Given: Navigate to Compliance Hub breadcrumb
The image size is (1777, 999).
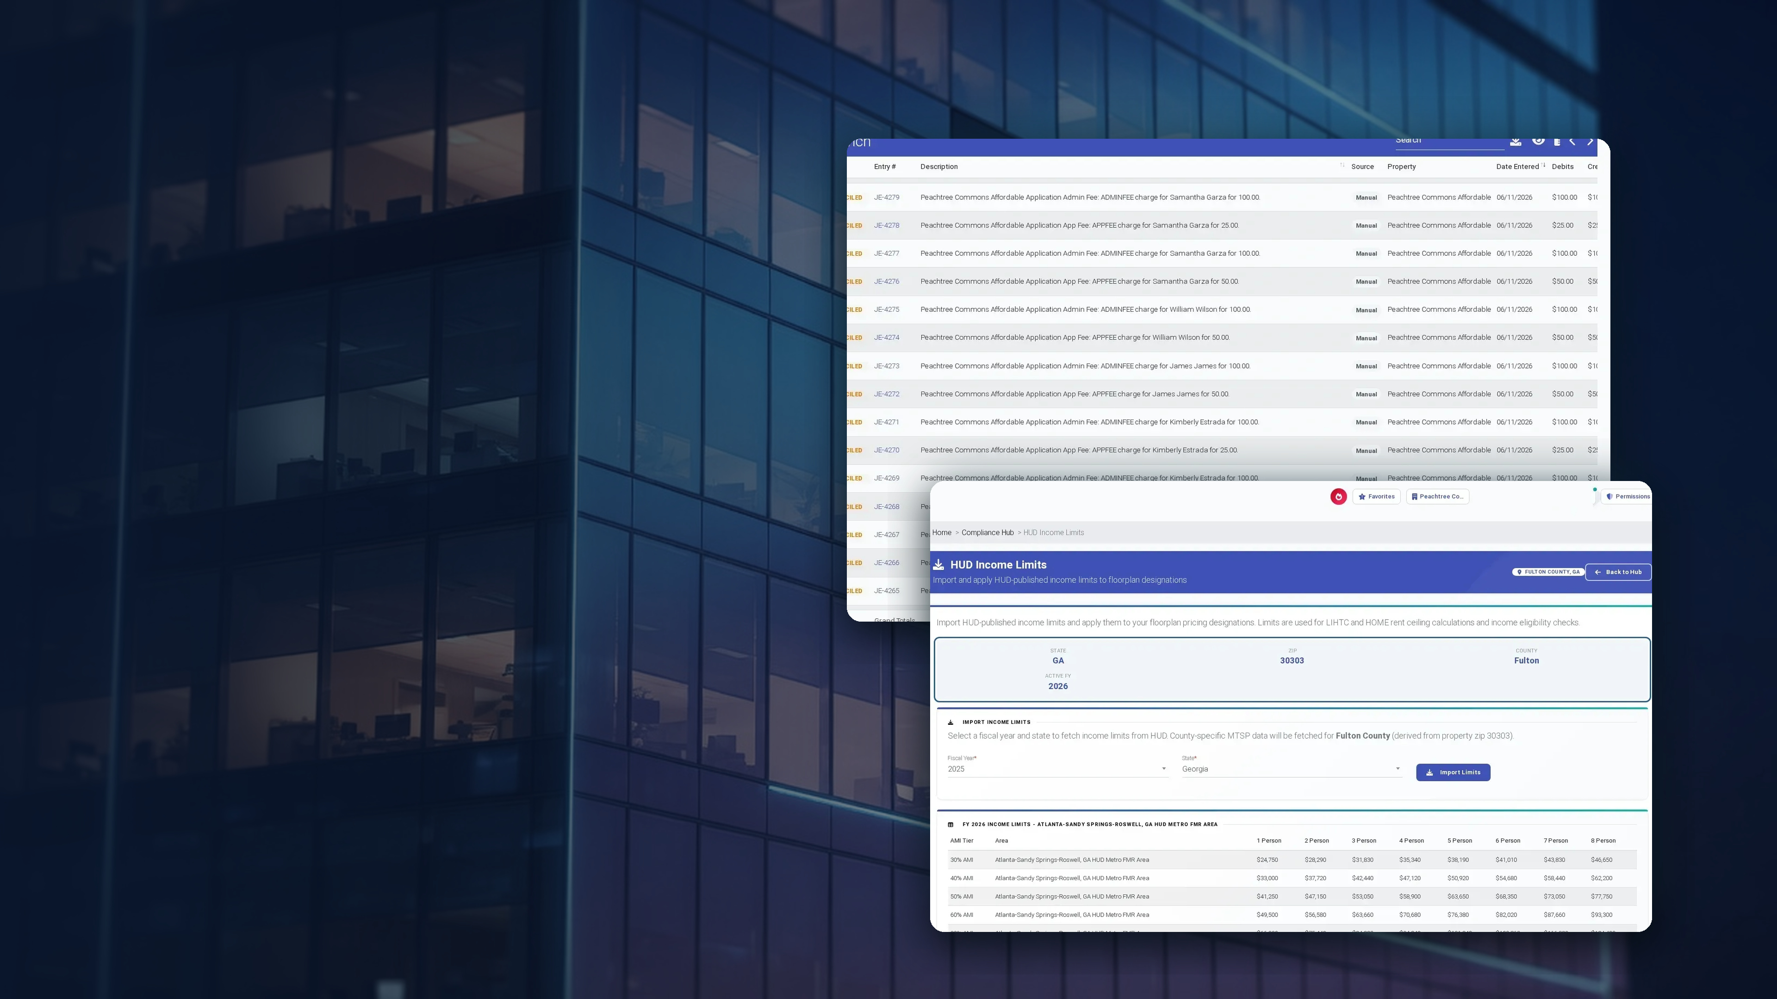Looking at the screenshot, I should 987,532.
